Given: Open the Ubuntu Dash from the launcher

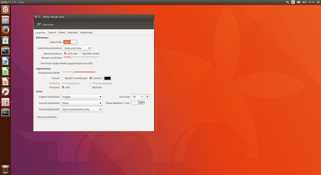Looking at the screenshot, I should 6,10.
